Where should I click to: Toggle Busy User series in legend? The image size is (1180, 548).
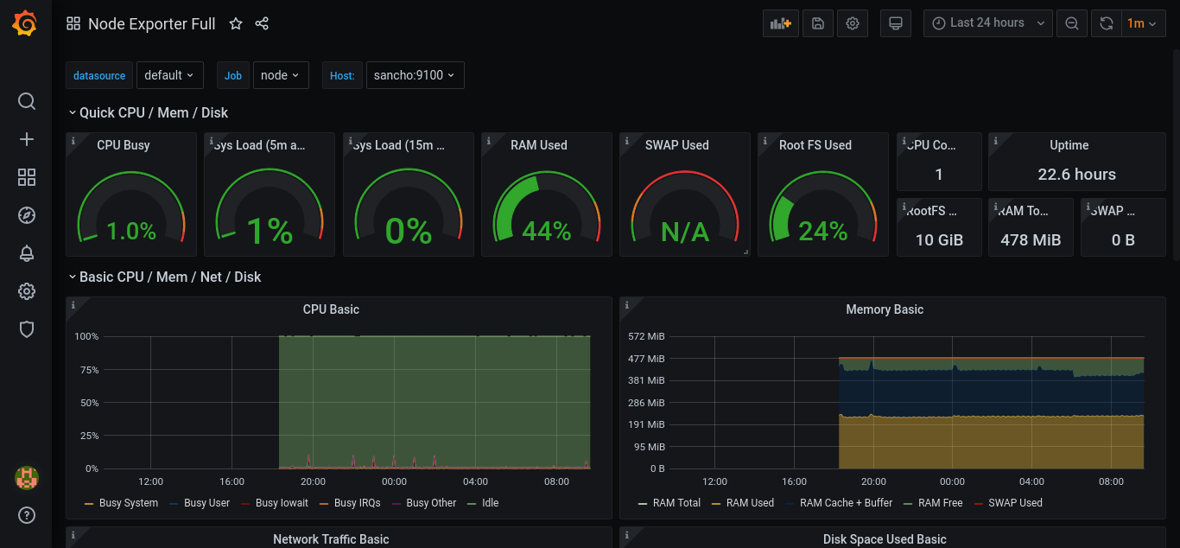pos(206,503)
